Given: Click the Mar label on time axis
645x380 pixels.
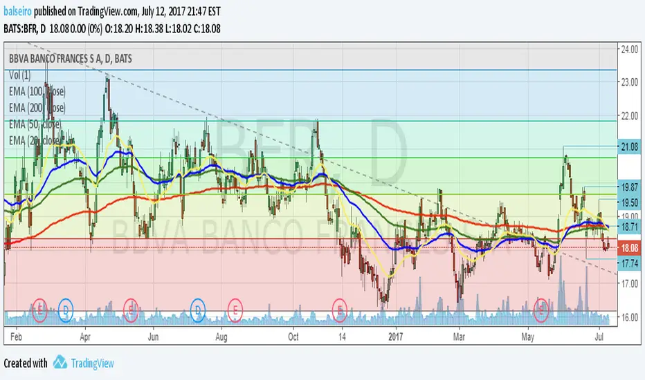Looking at the screenshot, I should [459, 337].
